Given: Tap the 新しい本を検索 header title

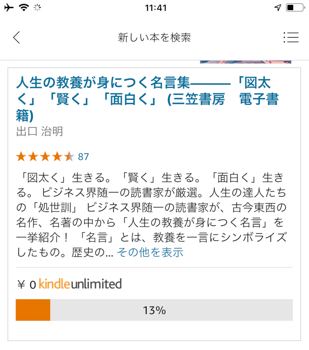Looking at the screenshot, I should (154, 38).
